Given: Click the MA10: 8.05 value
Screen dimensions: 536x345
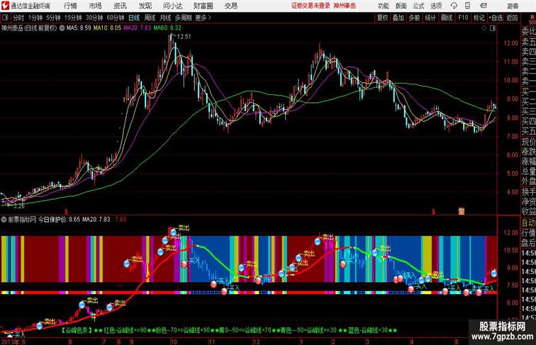Looking at the screenshot, I should pos(107,28).
